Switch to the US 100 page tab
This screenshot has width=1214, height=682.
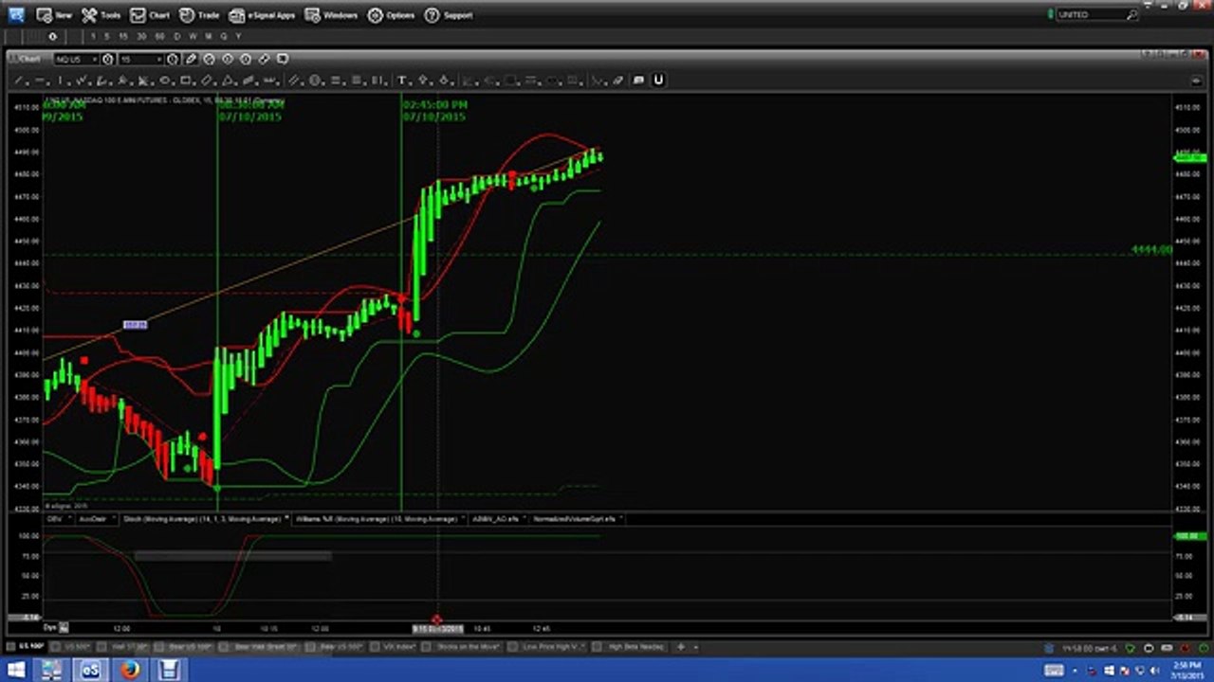(27, 647)
